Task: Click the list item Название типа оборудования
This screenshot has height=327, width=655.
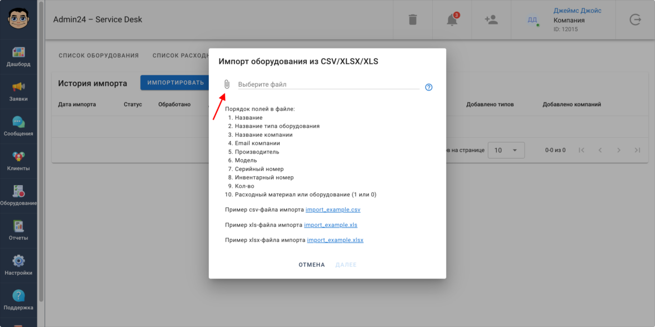Action: 277,126
